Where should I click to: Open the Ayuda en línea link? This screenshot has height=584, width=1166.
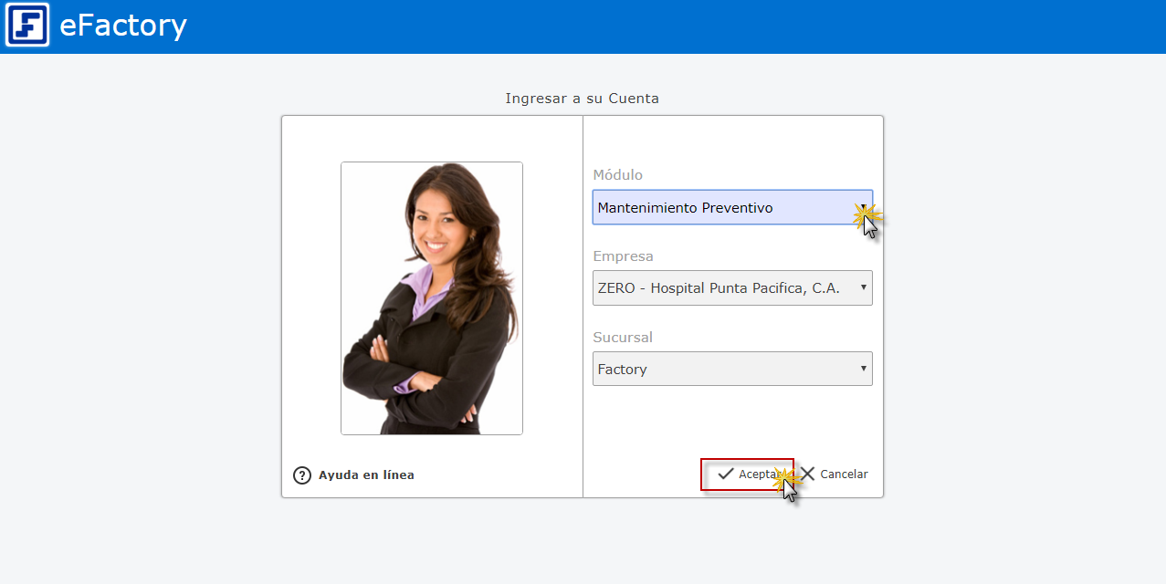pyautogui.click(x=366, y=475)
